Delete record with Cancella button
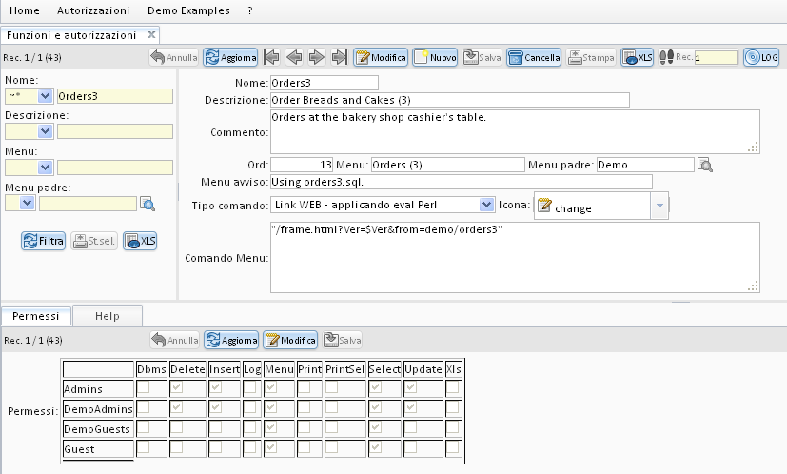The height and width of the screenshot is (474, 787). click(x=534, y=57)
